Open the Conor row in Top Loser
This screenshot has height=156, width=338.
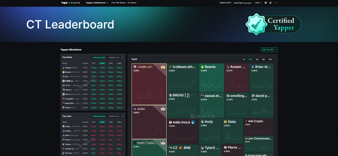tap(93, 140)
